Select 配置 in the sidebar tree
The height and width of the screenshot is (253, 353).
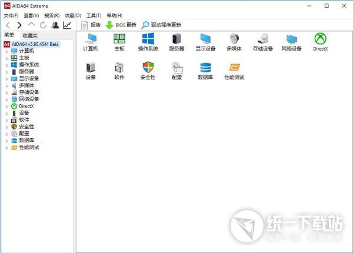[x=24, y=134]
